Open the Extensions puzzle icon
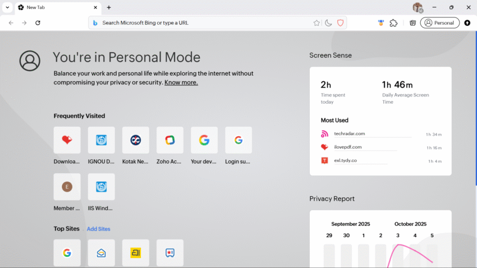Screen dimensions: 477x268 click(x=393, y=23)
